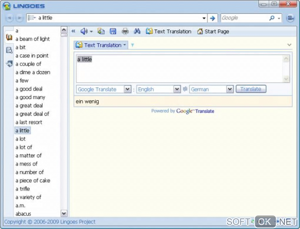Open the Start Page toolbar item
This screenshot has width=300, height=229.
tap(213, 31)
